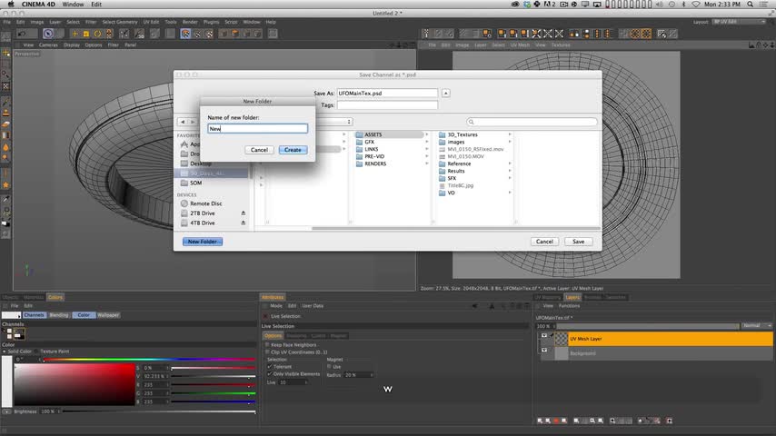Viewport: 776px width, 436px height.
Task: Hide the UV Mesh Layer visibility eye
Action: 544,335
